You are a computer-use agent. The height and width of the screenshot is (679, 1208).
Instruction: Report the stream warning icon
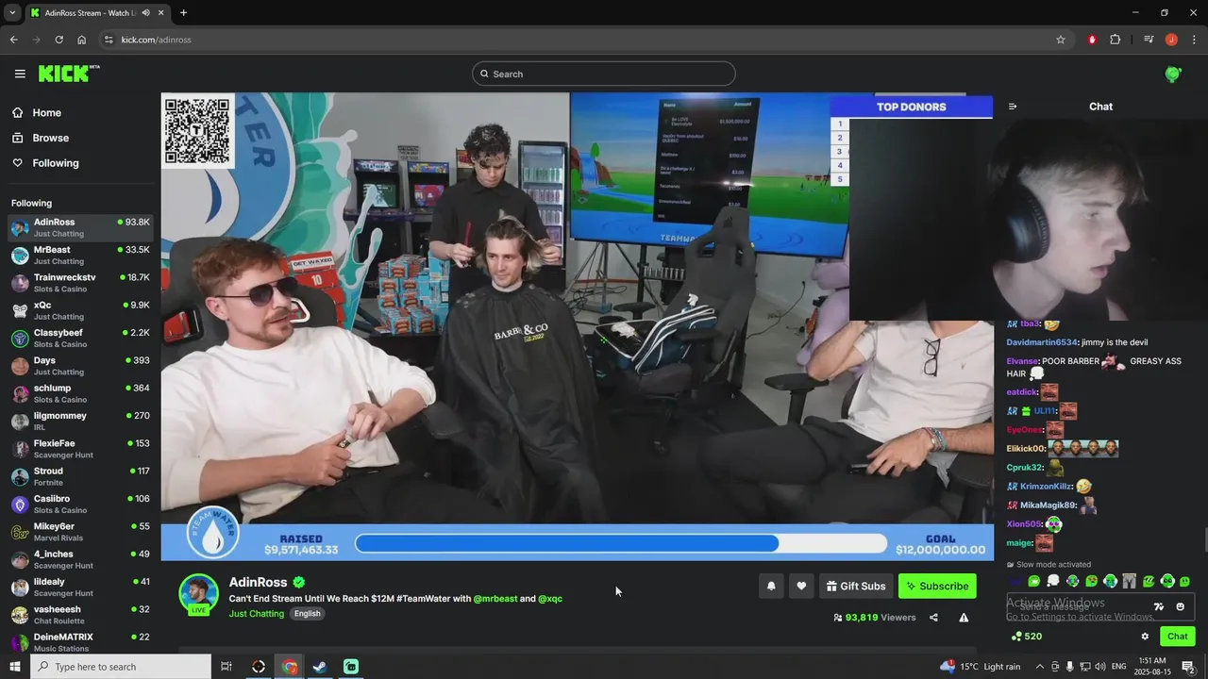pyautogui.click(x=964, y=618)
